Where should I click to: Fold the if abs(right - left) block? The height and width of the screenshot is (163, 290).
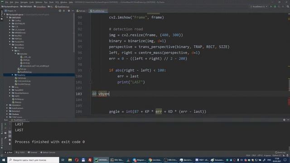click(91, 70)
